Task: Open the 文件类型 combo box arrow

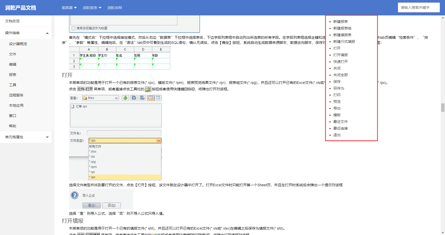Action: [159, 141]
